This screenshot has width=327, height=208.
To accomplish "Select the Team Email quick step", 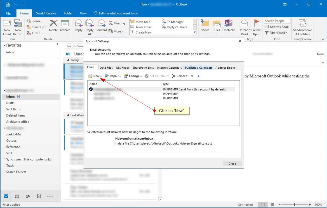I will (x=141, y=27).
